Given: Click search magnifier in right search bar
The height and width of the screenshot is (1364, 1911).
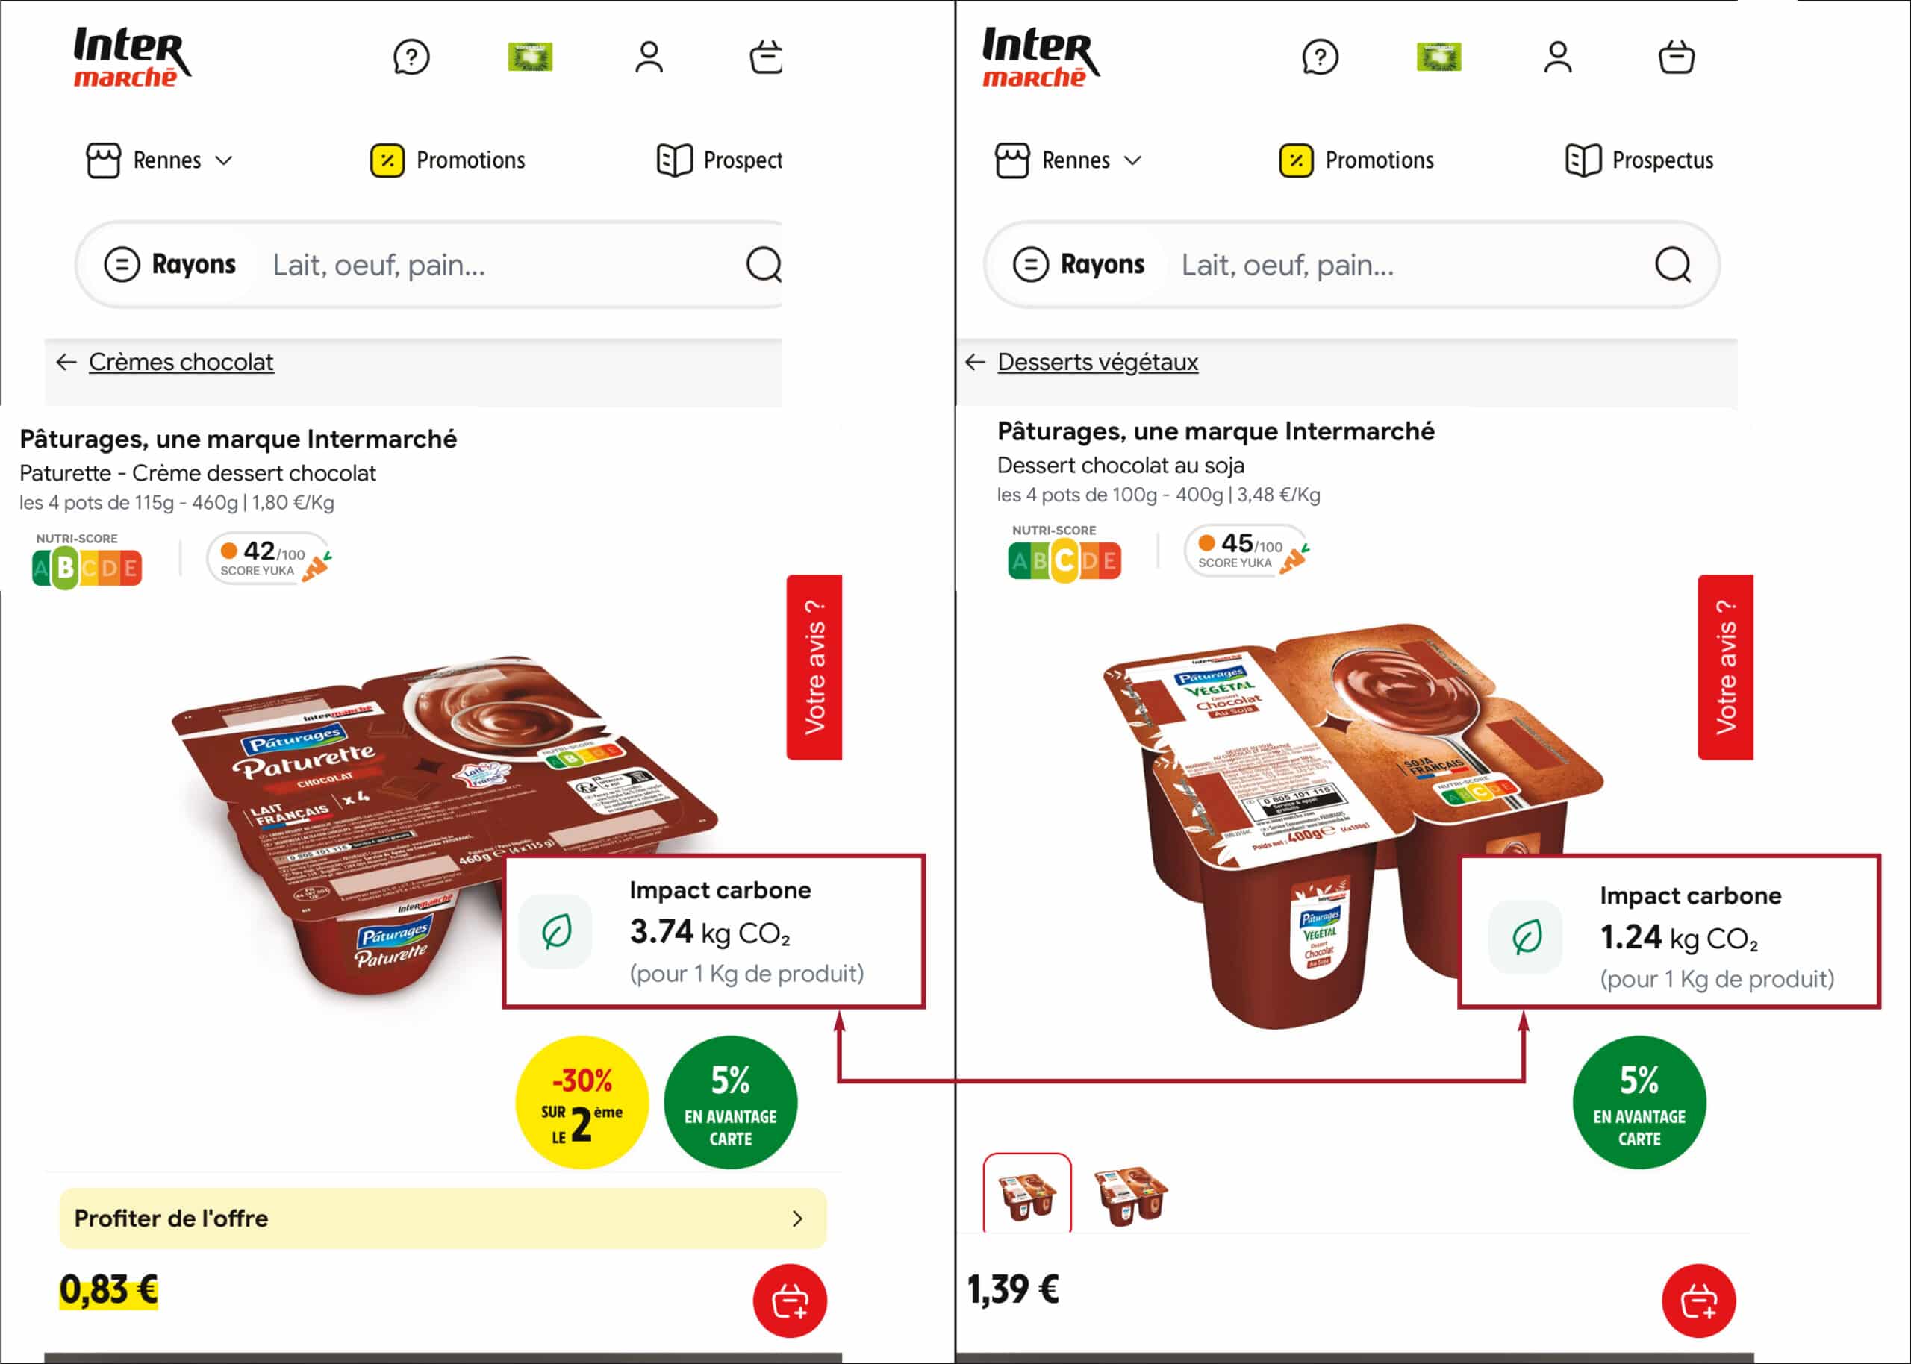Looking at the screenshot, I should [1672, 265].
